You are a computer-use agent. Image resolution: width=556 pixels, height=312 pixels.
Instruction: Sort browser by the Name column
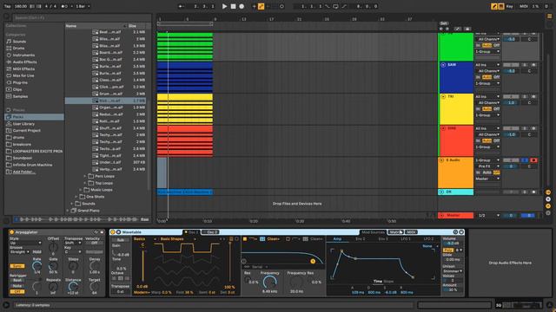pos(95,26)
